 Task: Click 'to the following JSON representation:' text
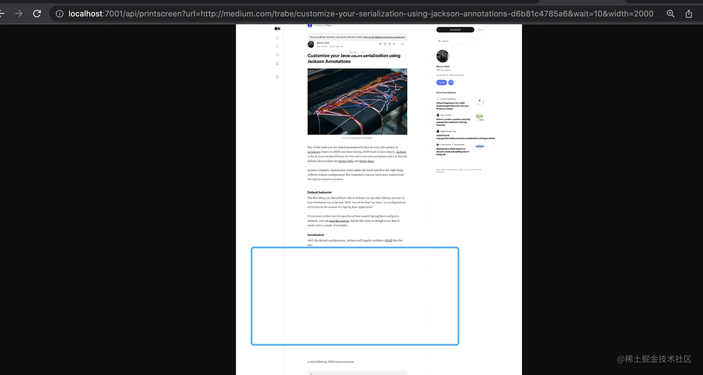(x=331, y=362)
